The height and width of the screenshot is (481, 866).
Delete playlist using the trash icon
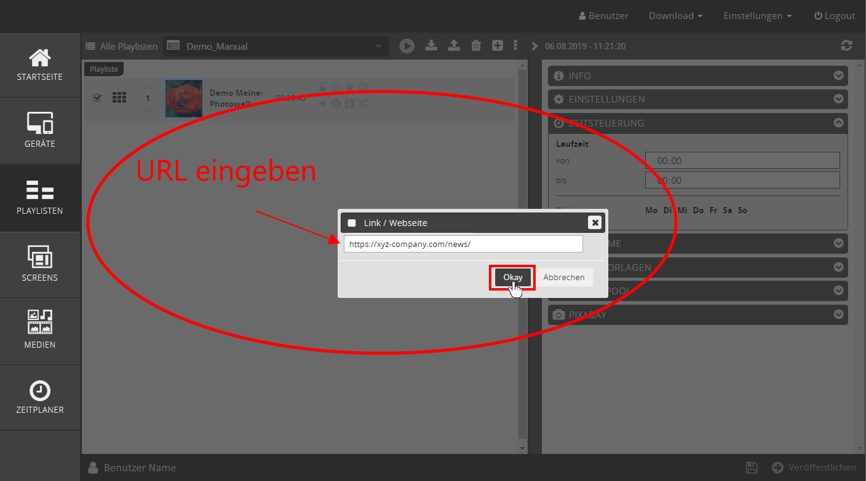[x=476, y=45]
